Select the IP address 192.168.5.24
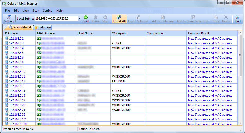The width and height of the screenshot is (245, 133). [17, 110]
